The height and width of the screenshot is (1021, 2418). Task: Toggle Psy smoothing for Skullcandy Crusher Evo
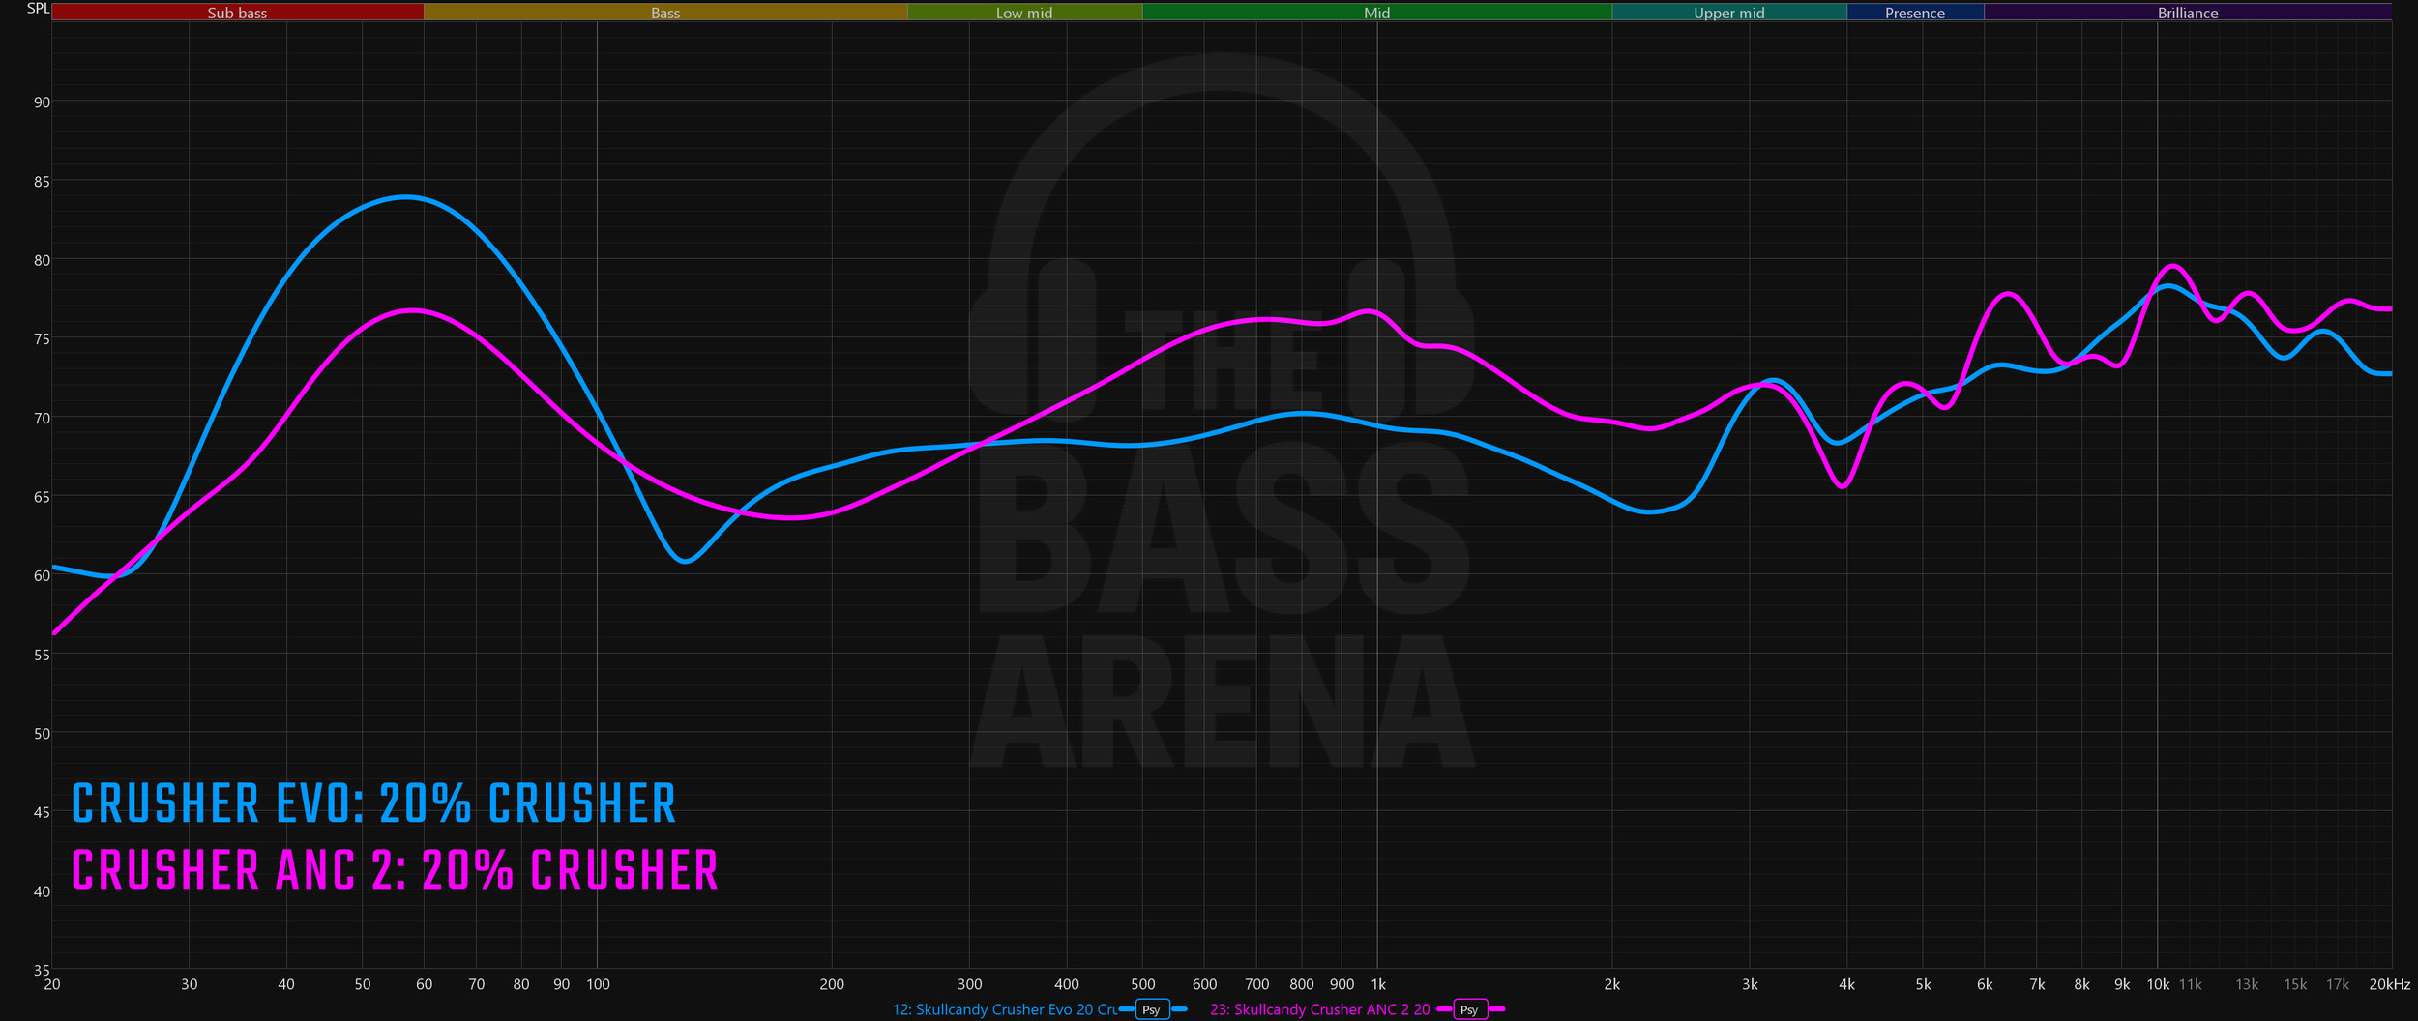pos(1152,1009)
